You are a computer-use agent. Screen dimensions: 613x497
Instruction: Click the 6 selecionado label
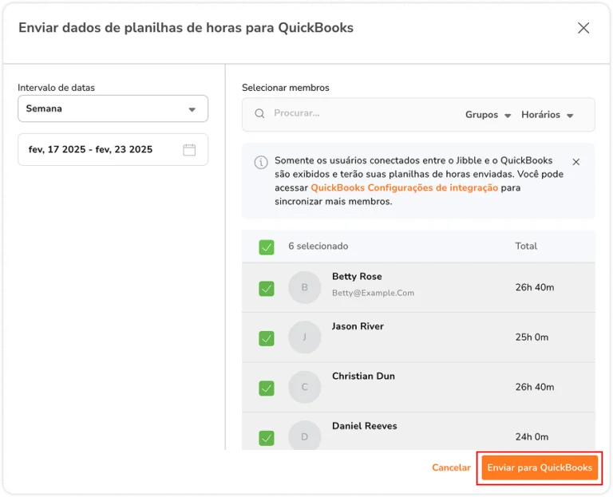tap(318, 247)
